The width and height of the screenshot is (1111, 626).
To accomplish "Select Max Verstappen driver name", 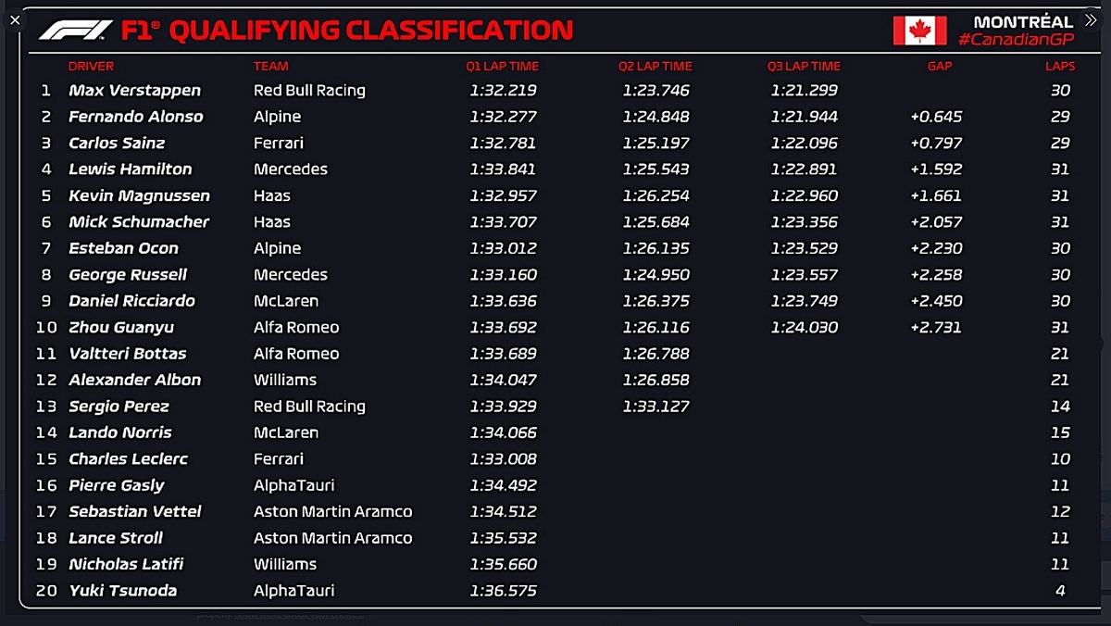I will click(x=134, y=91).
